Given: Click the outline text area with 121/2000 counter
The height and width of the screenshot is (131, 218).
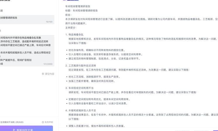Looking at the screenshot, I should pos(27,51).
